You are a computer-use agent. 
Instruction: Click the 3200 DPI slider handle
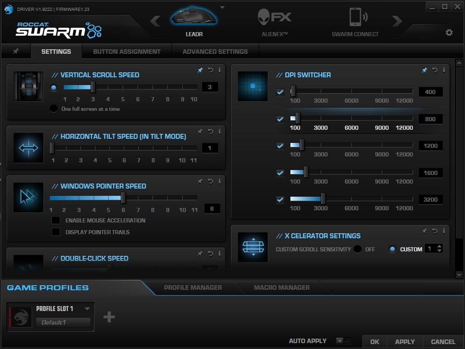pos(323,198)
